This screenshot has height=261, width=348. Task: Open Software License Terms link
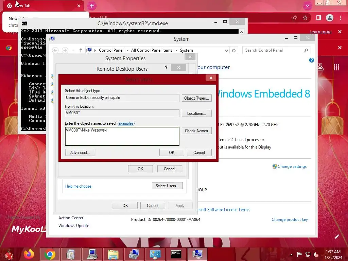pos(223,209)
